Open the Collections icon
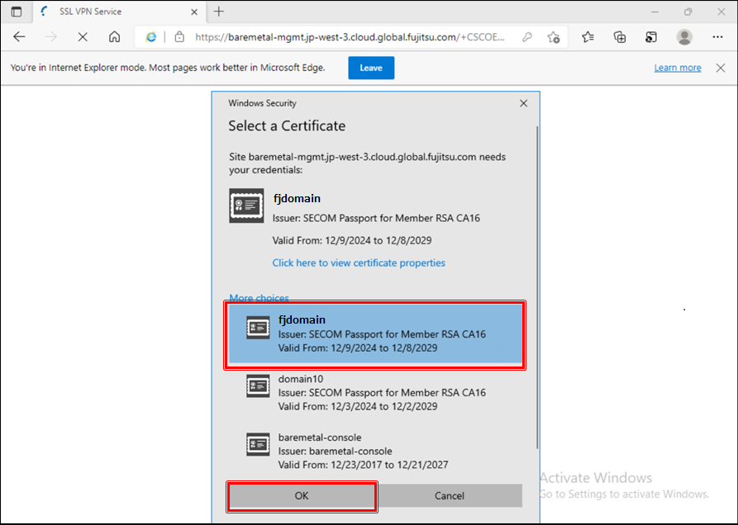The image size is (738, 525). (620, 36)
